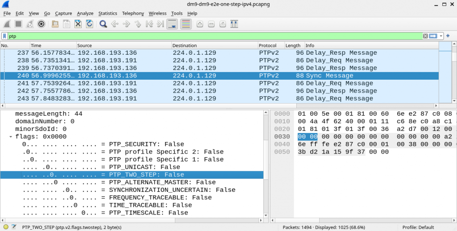
Task: Zoom out the main window text
Action: 211,24
